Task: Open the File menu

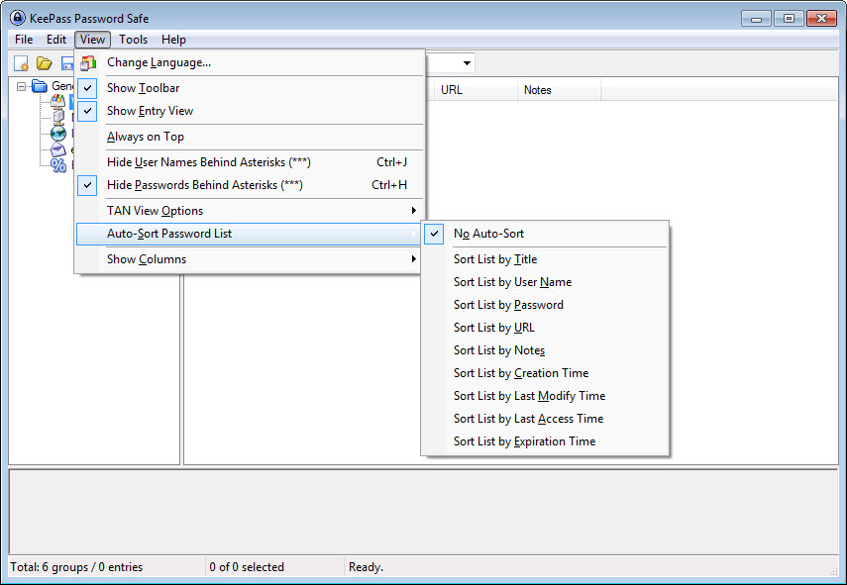Action: 24,40
